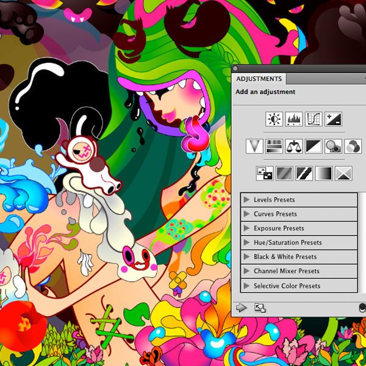
Task: Add a Curves adjustment layer
Action: click(314, 119)
